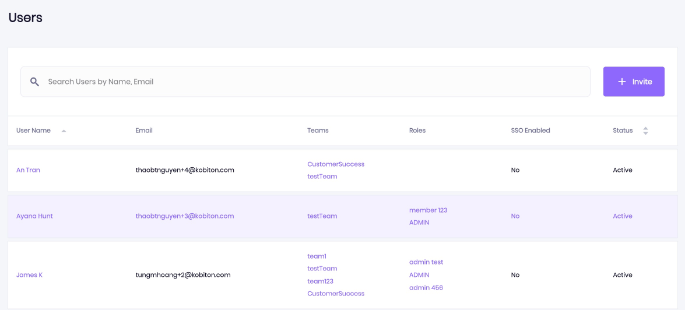
Task: Click the search magnifier icon
Action: coord(34,82)
